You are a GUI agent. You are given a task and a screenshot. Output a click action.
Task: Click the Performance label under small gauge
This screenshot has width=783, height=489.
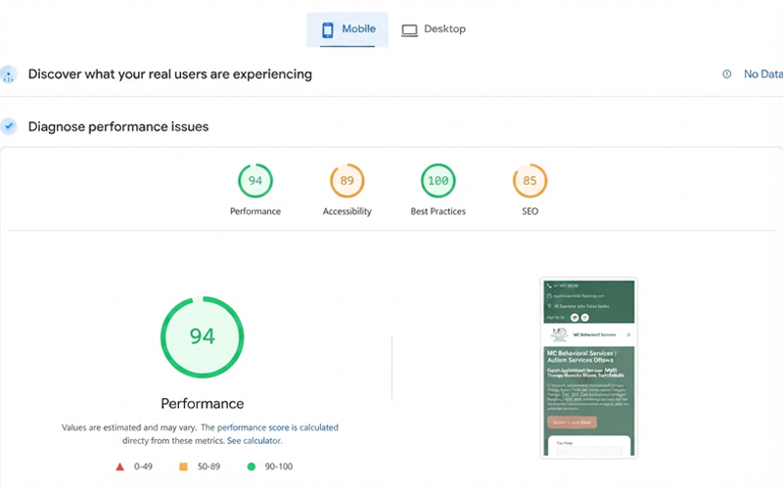point(255,211)
